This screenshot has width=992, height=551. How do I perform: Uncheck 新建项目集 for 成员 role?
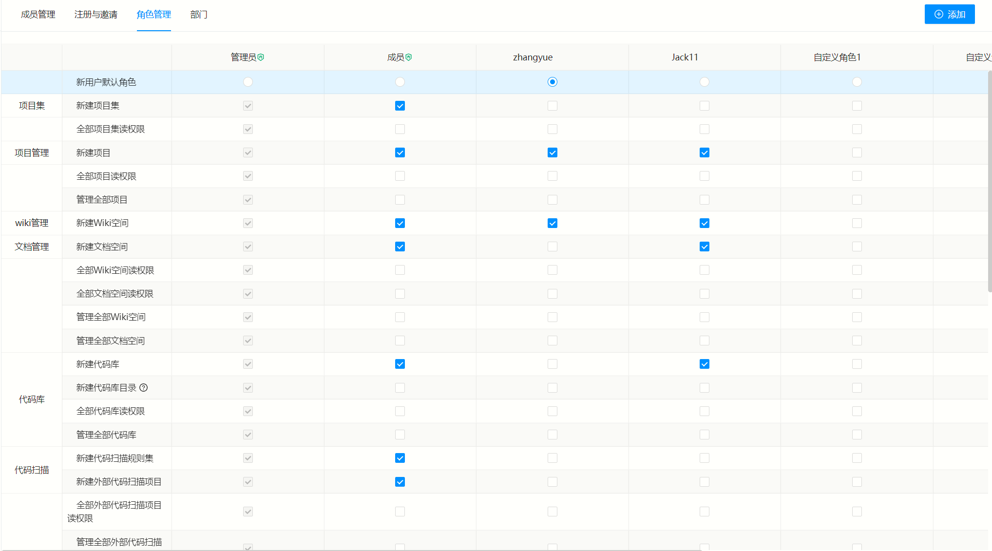(x=400, y=106)
